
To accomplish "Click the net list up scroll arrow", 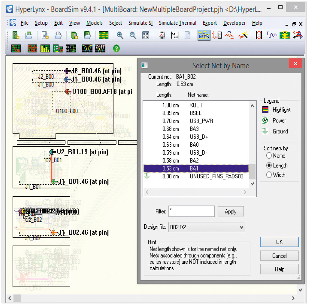I will 252,106.
